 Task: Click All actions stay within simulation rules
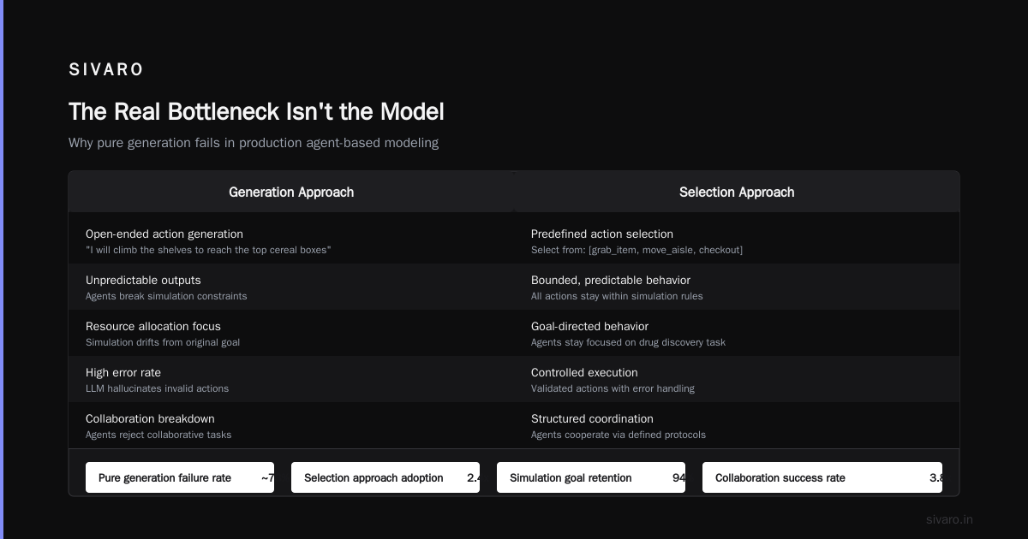point(617,296)
